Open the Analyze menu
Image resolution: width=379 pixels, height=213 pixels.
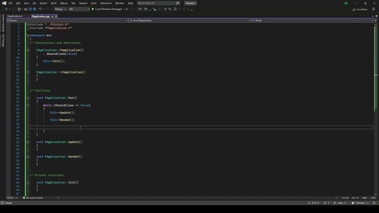click(83, 3)
